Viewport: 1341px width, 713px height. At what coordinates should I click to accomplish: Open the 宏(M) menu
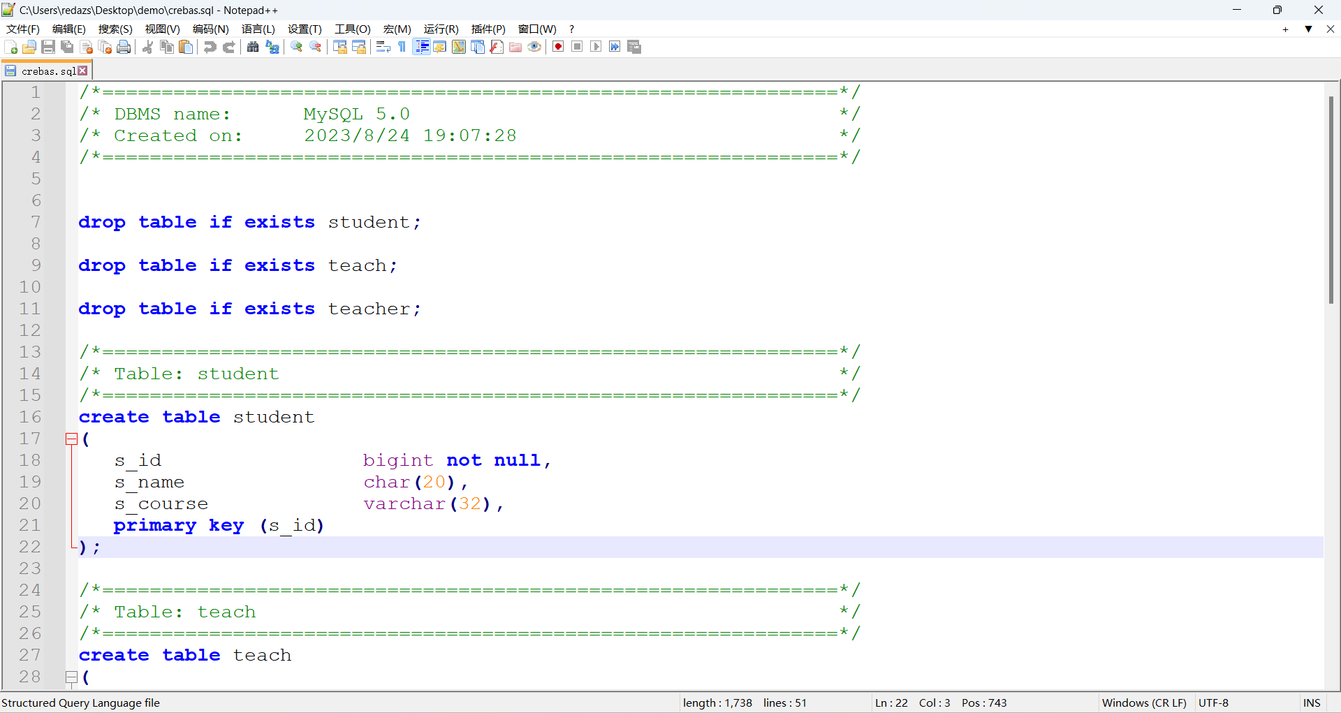[397, 29]
